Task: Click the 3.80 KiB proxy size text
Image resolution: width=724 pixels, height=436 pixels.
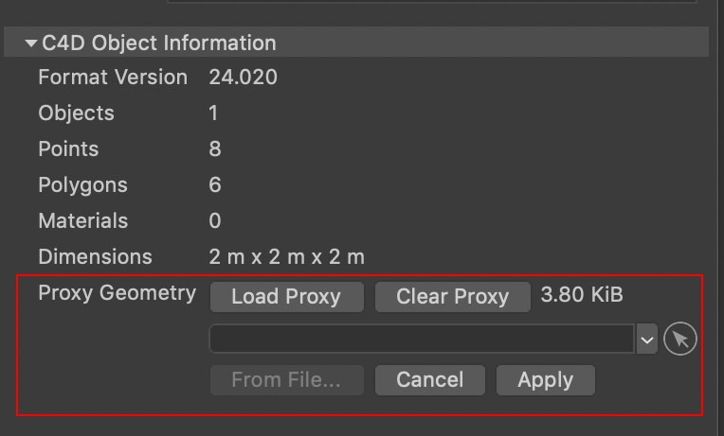Action: coord(581,295)
